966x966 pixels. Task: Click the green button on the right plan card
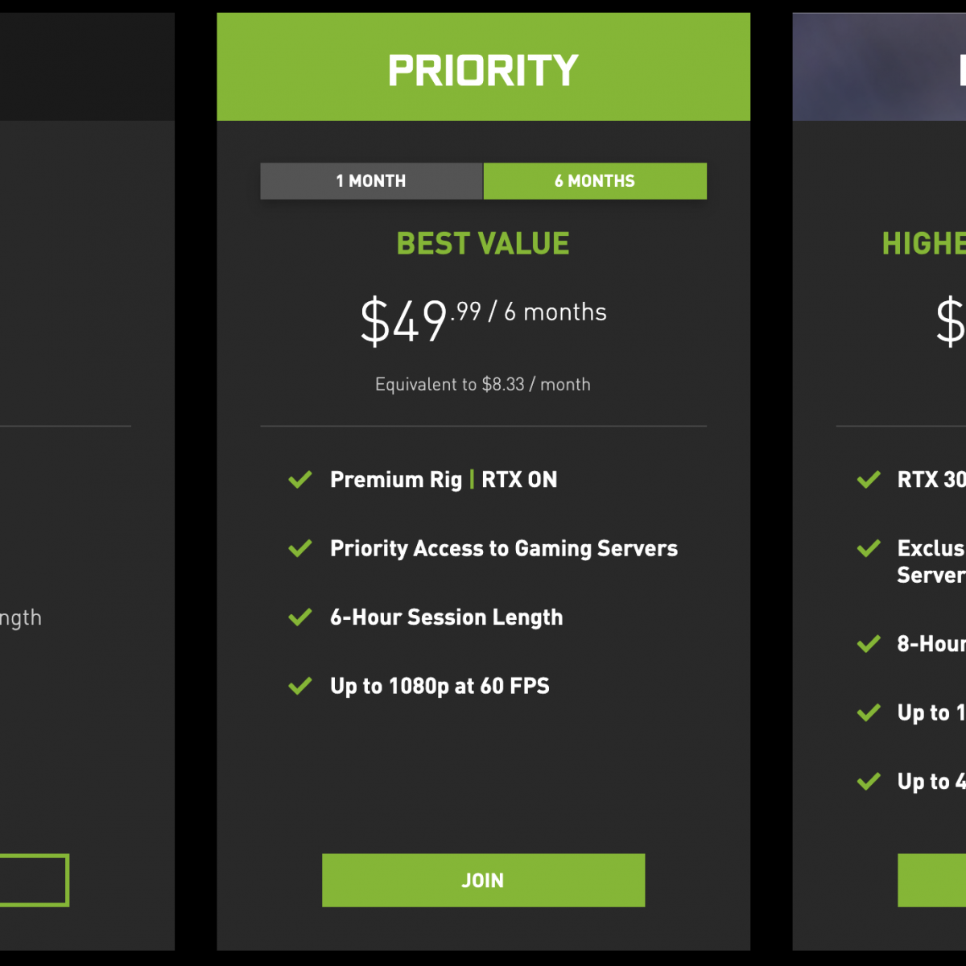(931, 880)
